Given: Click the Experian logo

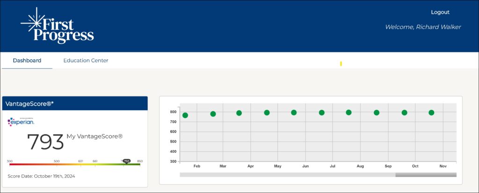Looking at the screenshot, I should 21,122.
